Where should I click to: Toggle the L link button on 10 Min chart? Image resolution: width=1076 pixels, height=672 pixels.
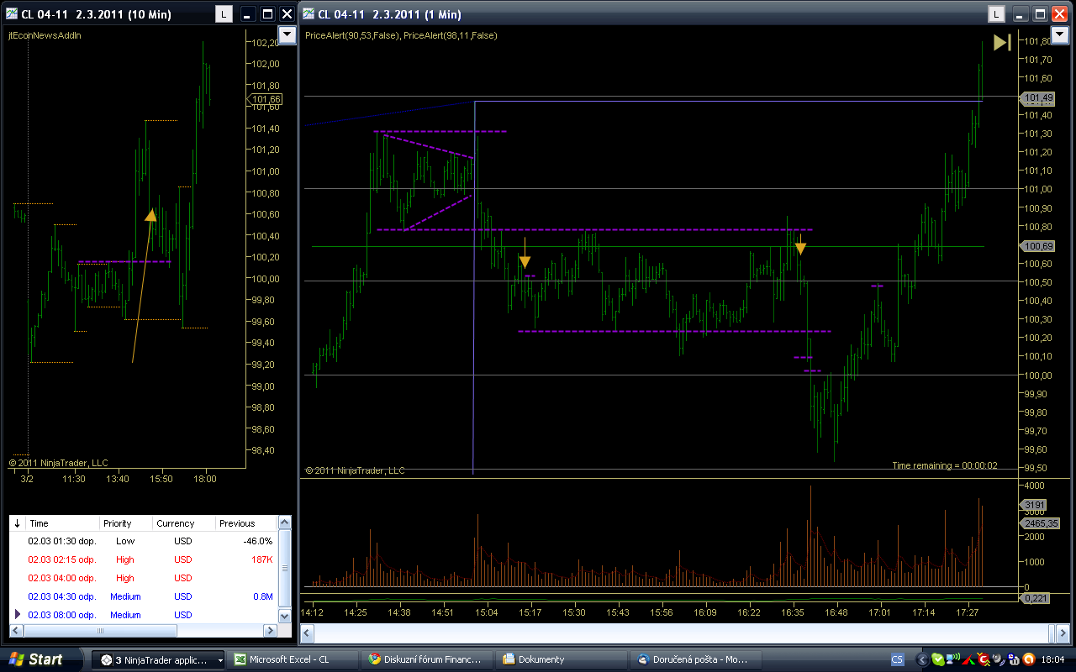[x=223, y=13]
